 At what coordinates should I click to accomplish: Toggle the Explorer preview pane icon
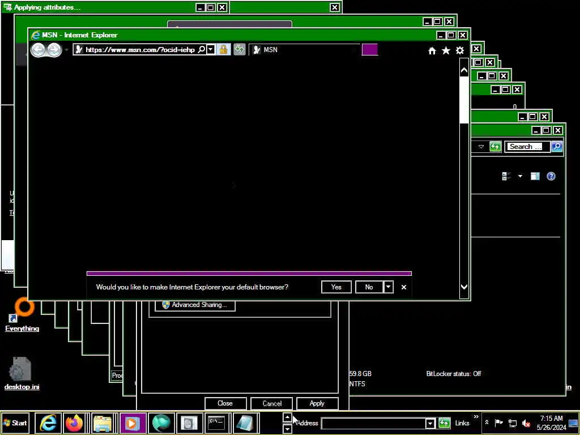pyautogui.click(x=535, y=177)
